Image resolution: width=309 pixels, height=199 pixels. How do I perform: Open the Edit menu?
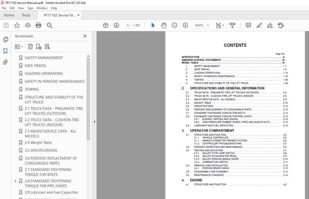click(12, 8)
